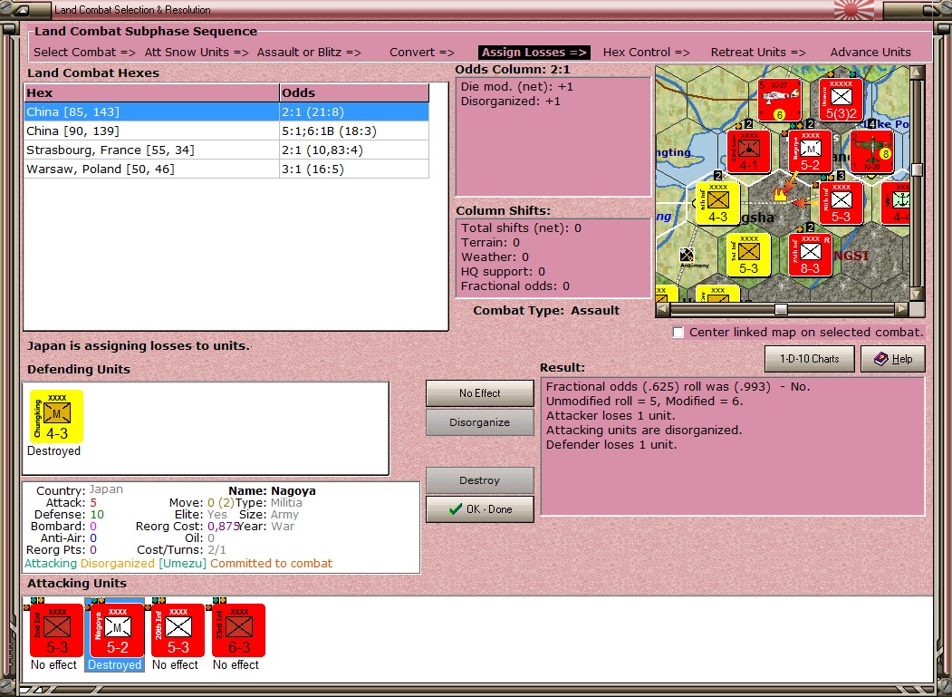Select the Nagoya 5-2 attacking militia unit
The width and height of the screenshot is (952, 697).
point(117,630)
